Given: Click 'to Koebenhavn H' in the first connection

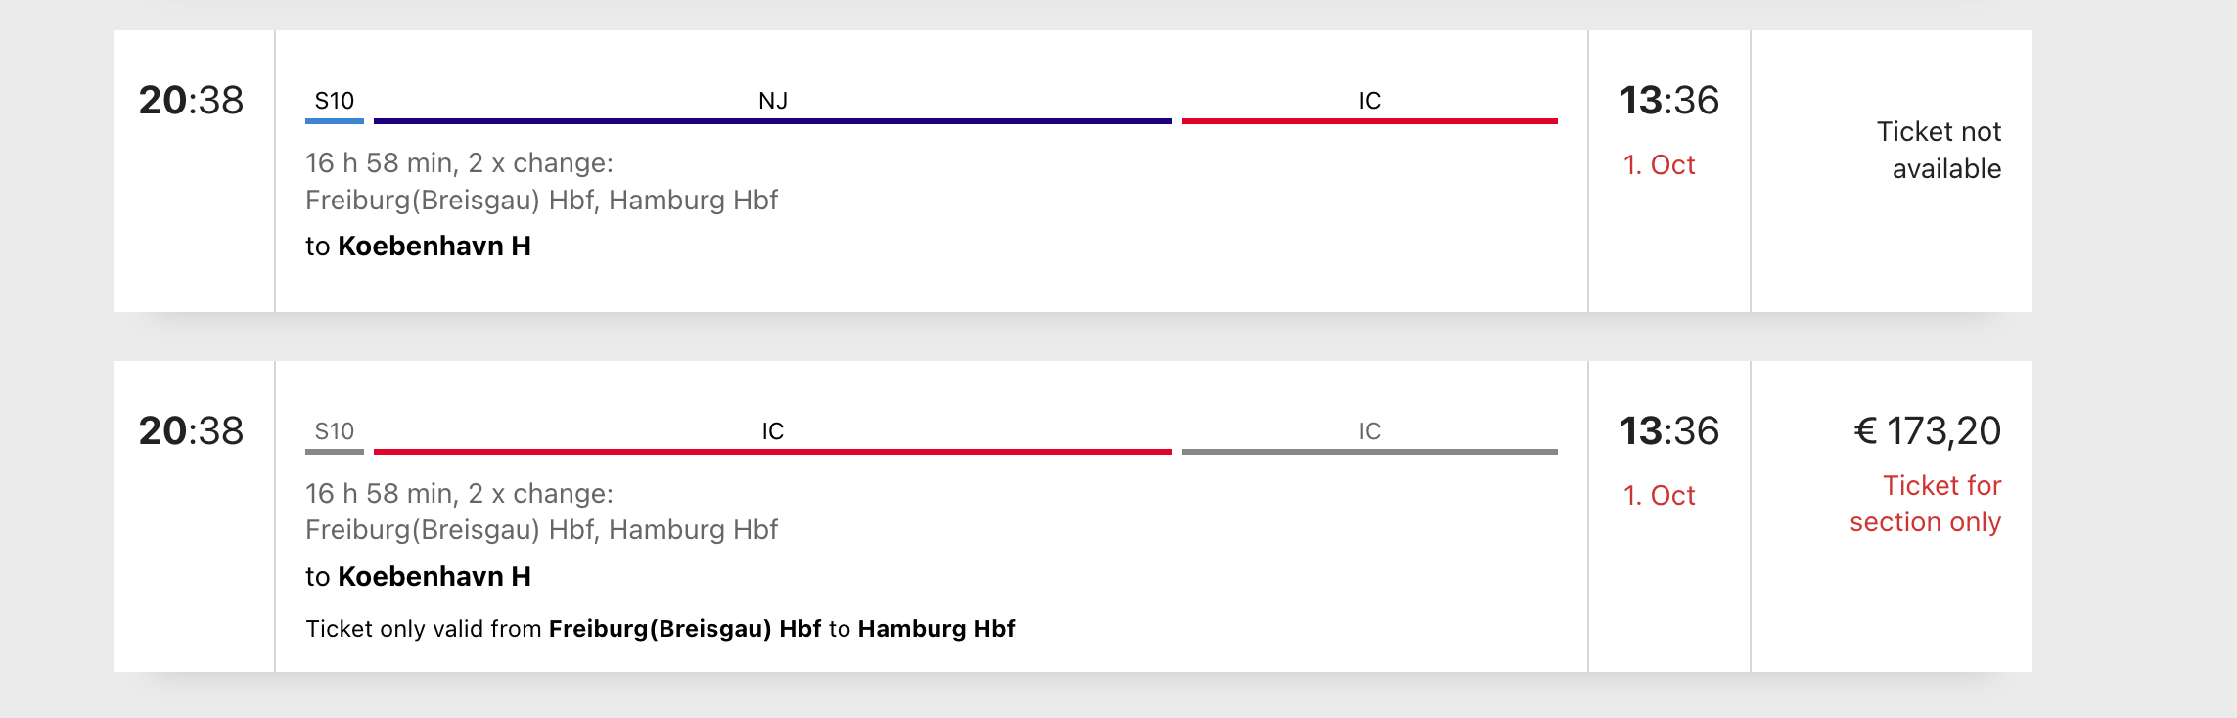Looking at the screenshot, I should click(418, 246).
